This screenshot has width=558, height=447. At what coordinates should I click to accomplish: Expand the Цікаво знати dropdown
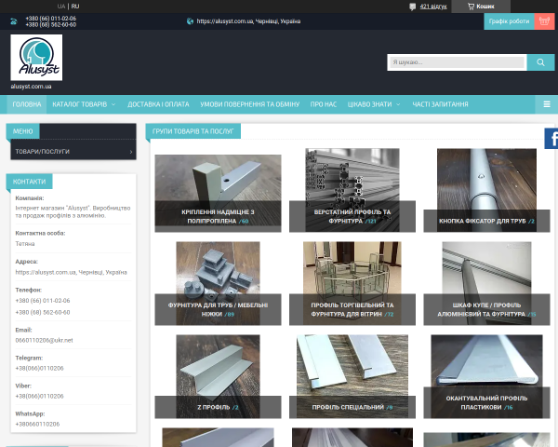click(374, 104)
